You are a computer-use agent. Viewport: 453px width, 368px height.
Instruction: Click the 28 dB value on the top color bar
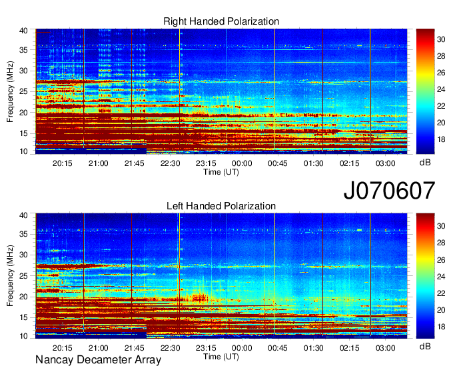[441, 56]
